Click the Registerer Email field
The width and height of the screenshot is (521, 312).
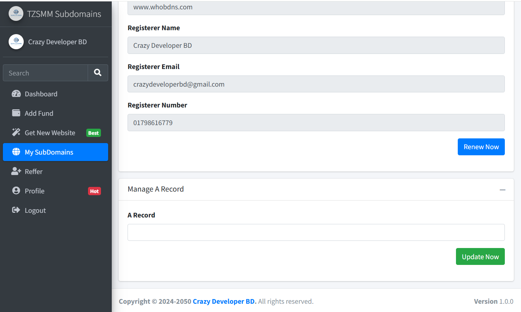click(x=316, y=84)
